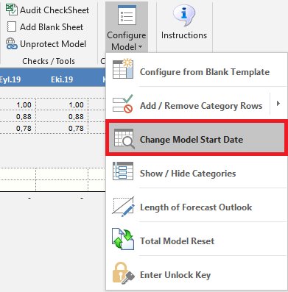Click the Audit CheckSheet Excel icon
288x292 pixels.
[x=12, y=10]
